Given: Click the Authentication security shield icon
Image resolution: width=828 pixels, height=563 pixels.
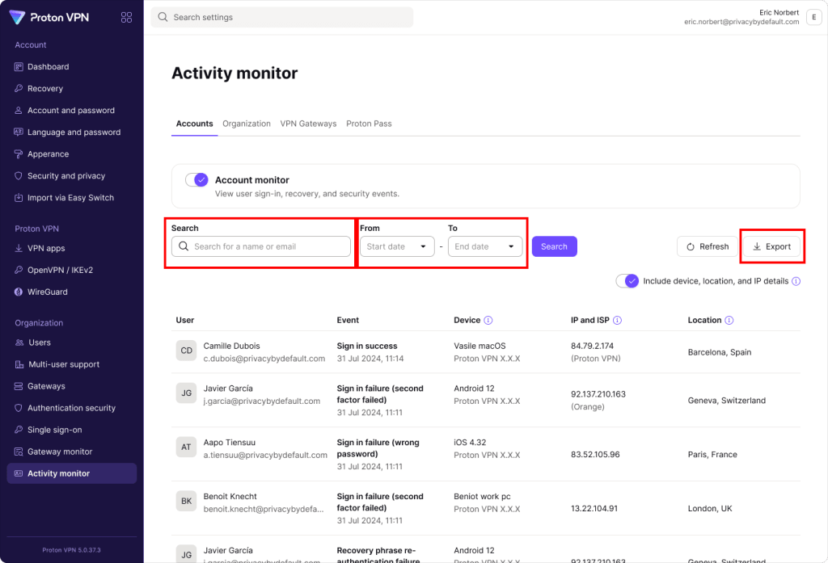Looking at the screenshot, I should [x=19, y=408].
